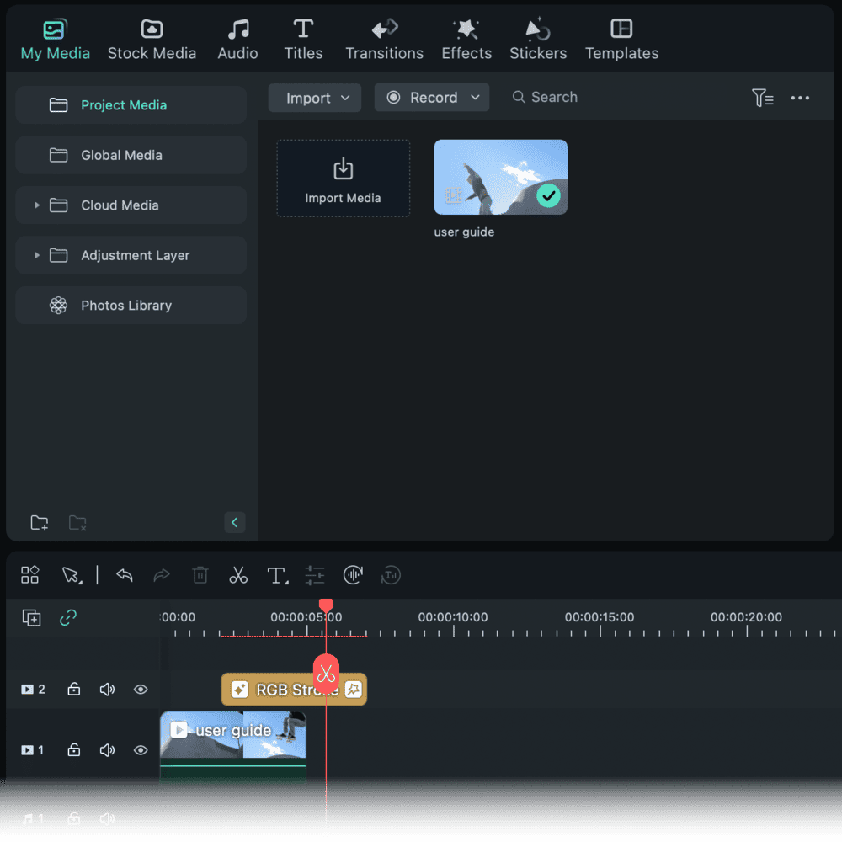842x842 pixels.
Task: Select the pointer selection tool
Action: [x=71, y=575]
